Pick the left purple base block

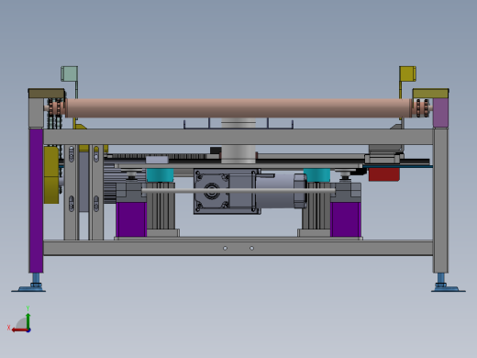coord(131,219)
